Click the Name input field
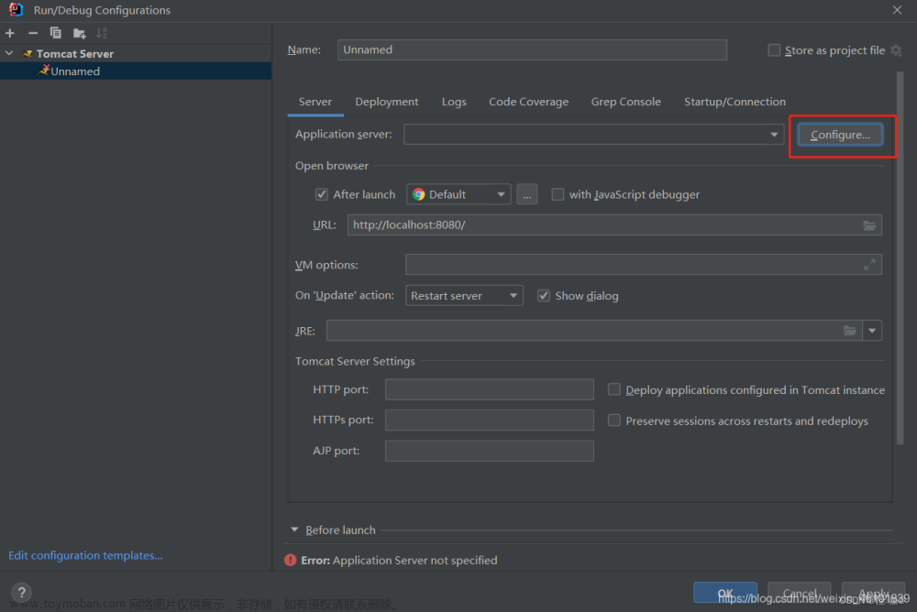This screenshot has height=612, width=917. click(532, 49)
